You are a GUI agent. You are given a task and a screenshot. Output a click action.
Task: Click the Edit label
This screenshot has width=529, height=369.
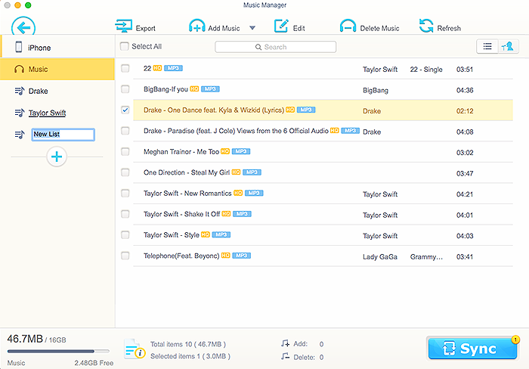299,29
